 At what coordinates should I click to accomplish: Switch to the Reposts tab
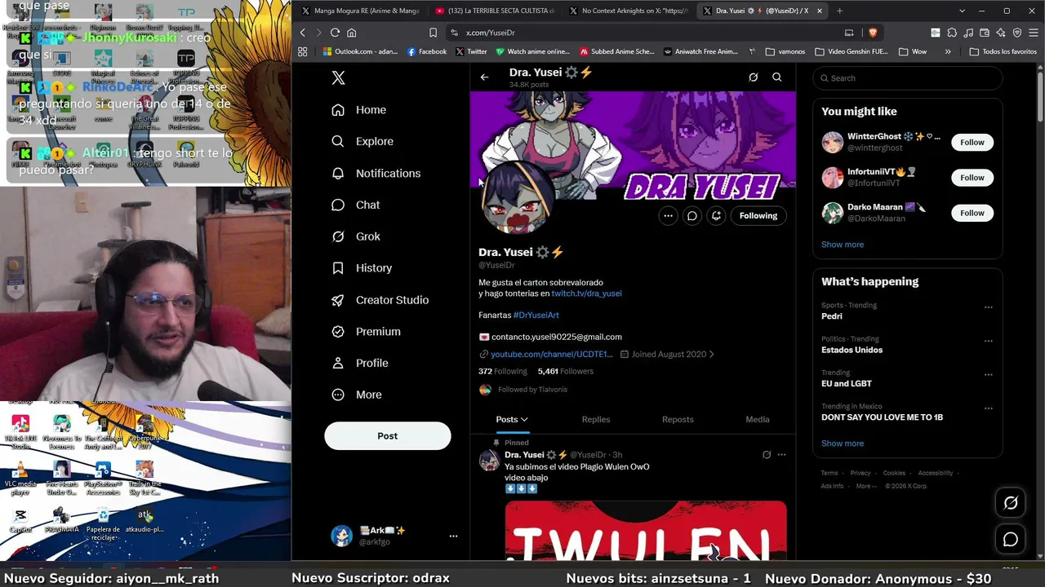pos(678,420)
